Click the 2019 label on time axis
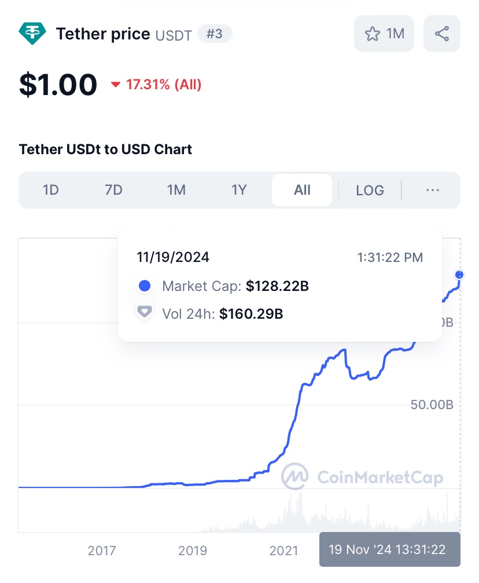 (x=193, y=550)
